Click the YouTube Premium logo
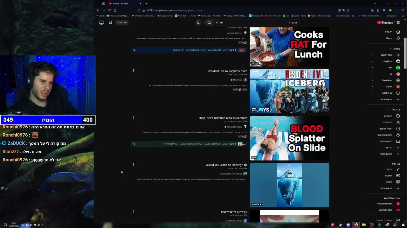 coord(385,22)
